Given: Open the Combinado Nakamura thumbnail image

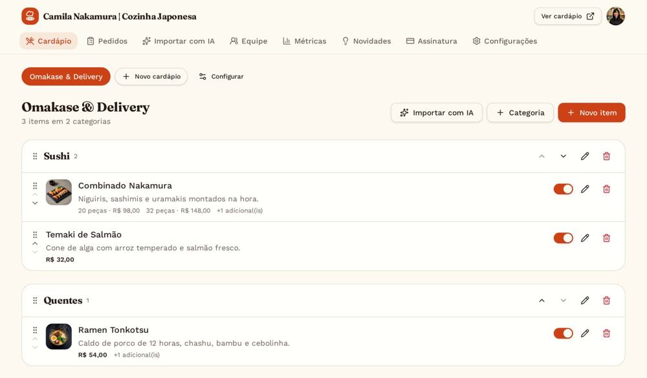Looking at the screenshot, I should pos(59,192).
